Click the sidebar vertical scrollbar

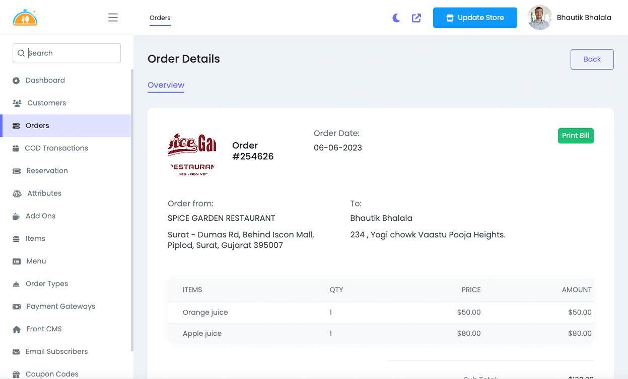click(x=132, y=210)
